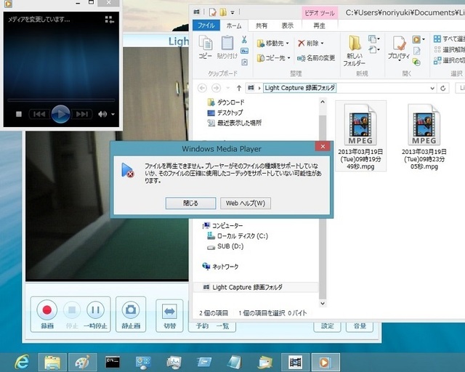Skip to previous track in the mini player
465x372 pixels.
39,114
